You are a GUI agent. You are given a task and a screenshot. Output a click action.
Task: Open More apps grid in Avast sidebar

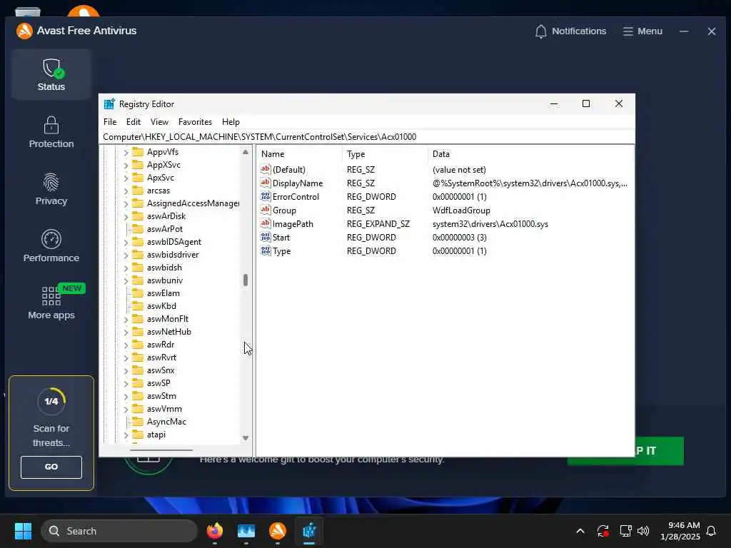(51, 303)
